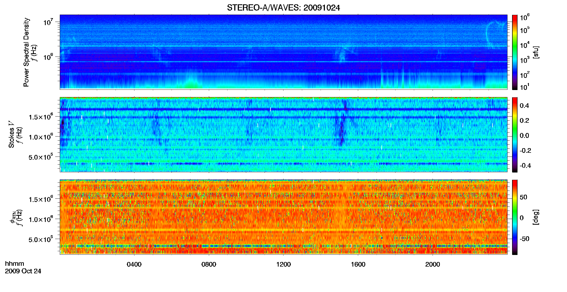Click the 0.4 label on Stokes color bar
Image resolution: width=567 pixels, height=292 pixels.
click(524, 106)
